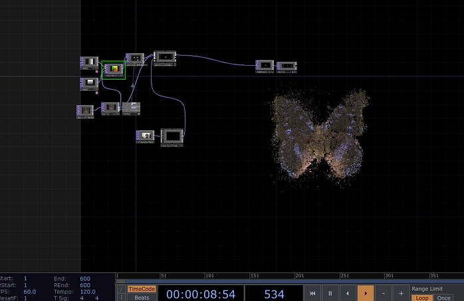This screenshot has width=464, height=301.
Task: Edit the Start value 1
Action: (x=25, y=278)
